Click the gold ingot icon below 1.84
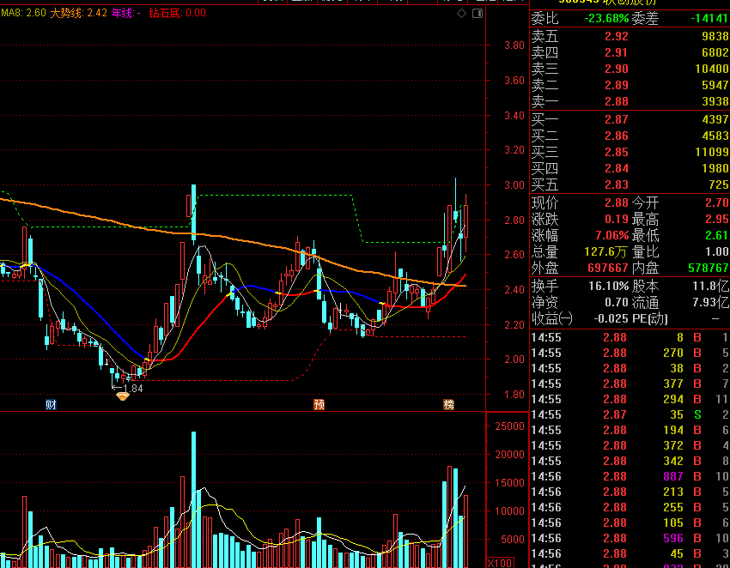Screen dimensions: 730x568 [x=122, y=396]
